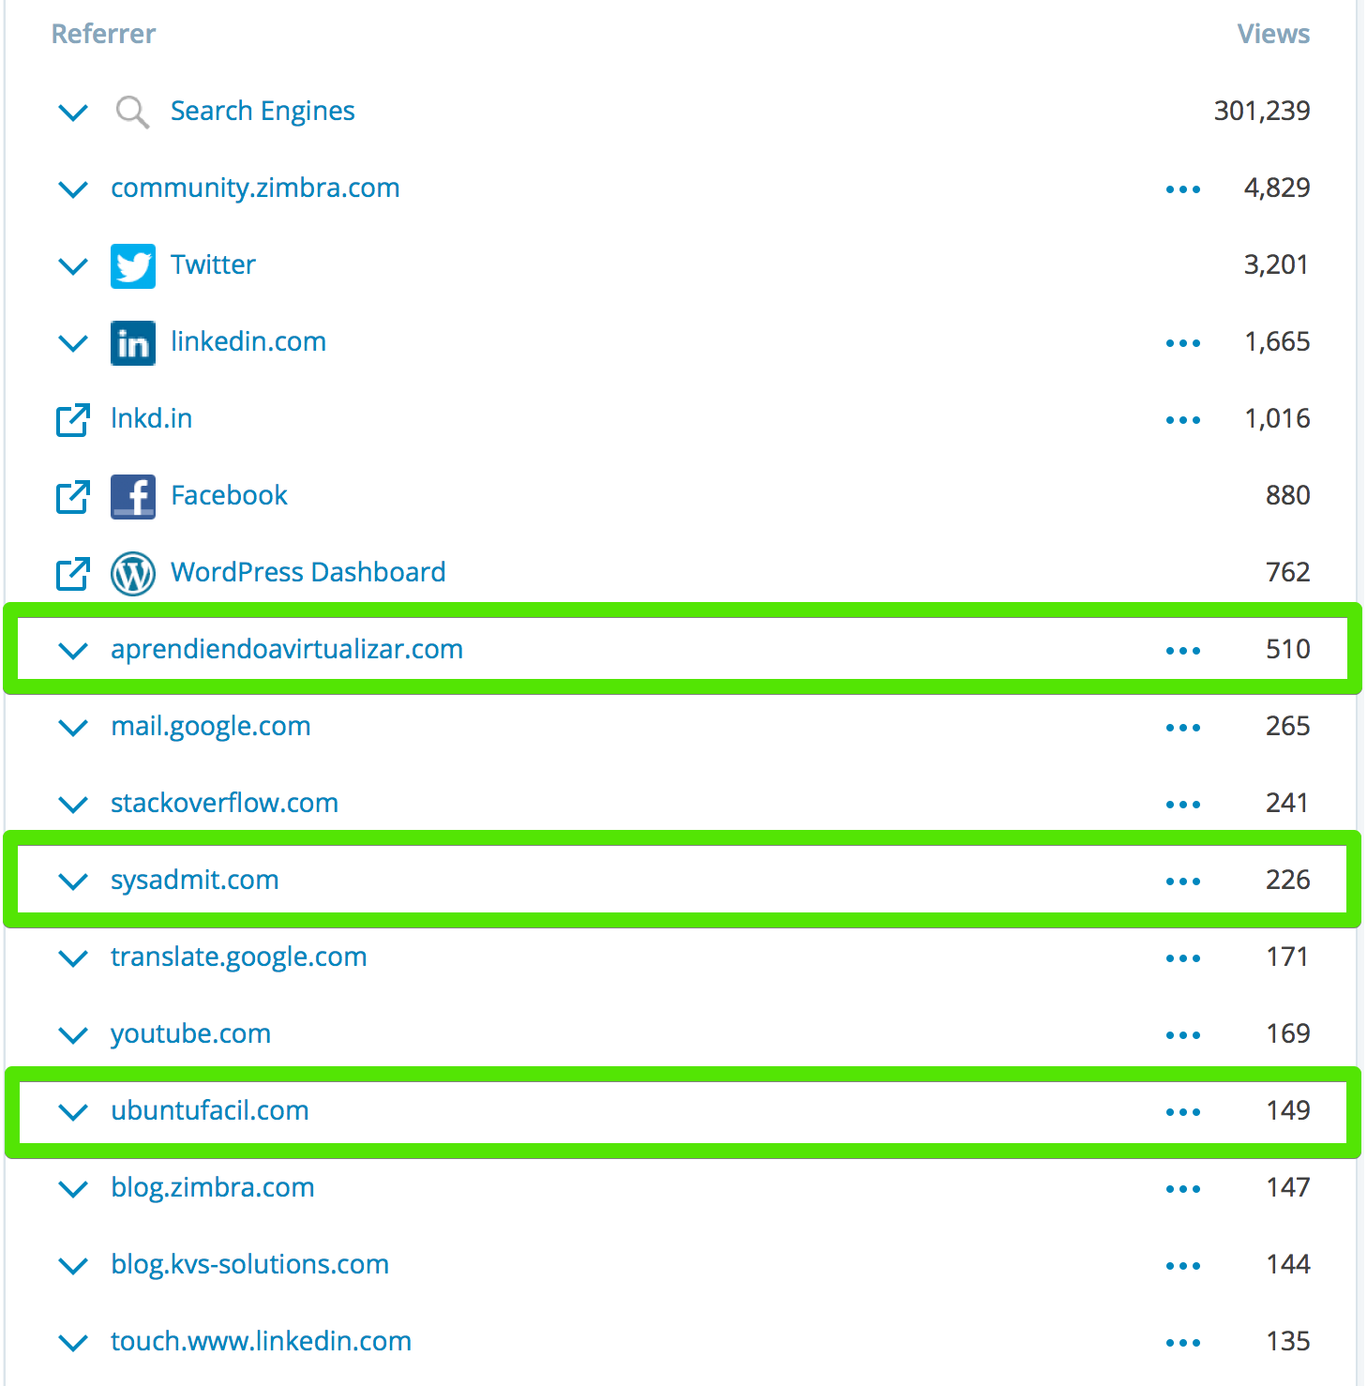Click the magnifier icon beside Search Engines
Image resolution: width=1367 pixels, height=1386 pixels.
pyautogui.click(x=132, y=113)
